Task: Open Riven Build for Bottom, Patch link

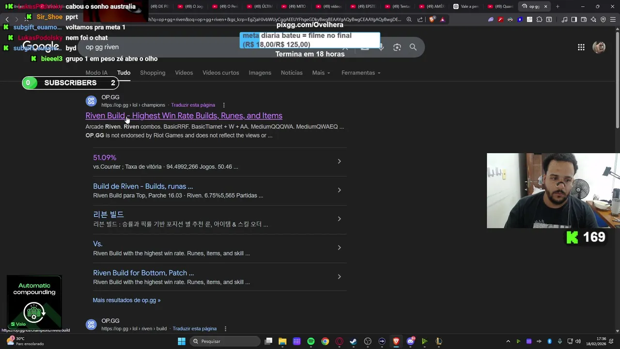Action: point(143,273)
